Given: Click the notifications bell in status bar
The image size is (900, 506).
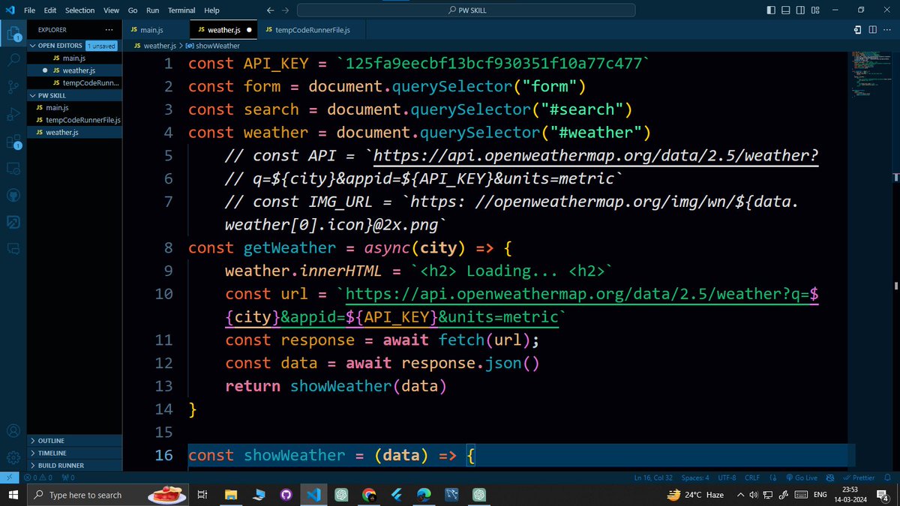Looking at the screenshot, I should (x=887, y=478).
